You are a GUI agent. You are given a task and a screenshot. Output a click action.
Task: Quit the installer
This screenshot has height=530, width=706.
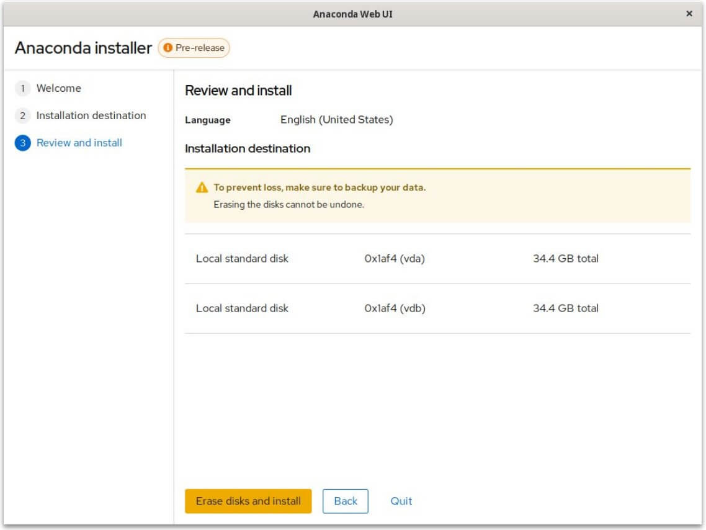click(x=401, y=501)
